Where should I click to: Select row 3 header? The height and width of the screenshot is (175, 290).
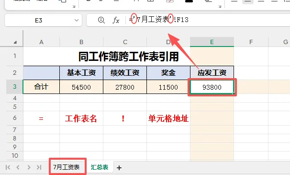tap(15, 87)
